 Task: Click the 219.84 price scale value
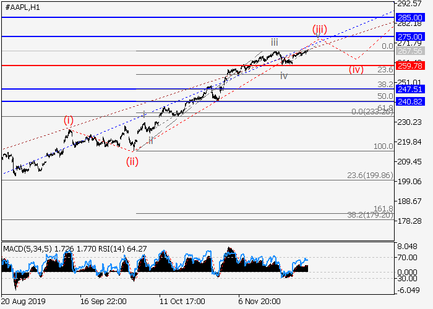[x=409, y=142]
